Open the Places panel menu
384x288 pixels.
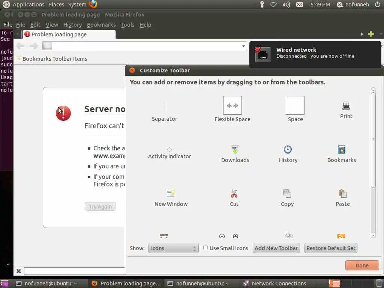(x=56, y=4)
